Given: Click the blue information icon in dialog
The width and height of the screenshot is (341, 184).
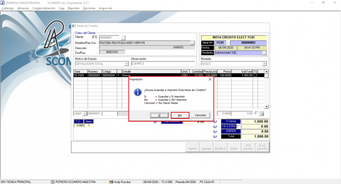Looking at the screenshot, I should click(x=138, y=92).
